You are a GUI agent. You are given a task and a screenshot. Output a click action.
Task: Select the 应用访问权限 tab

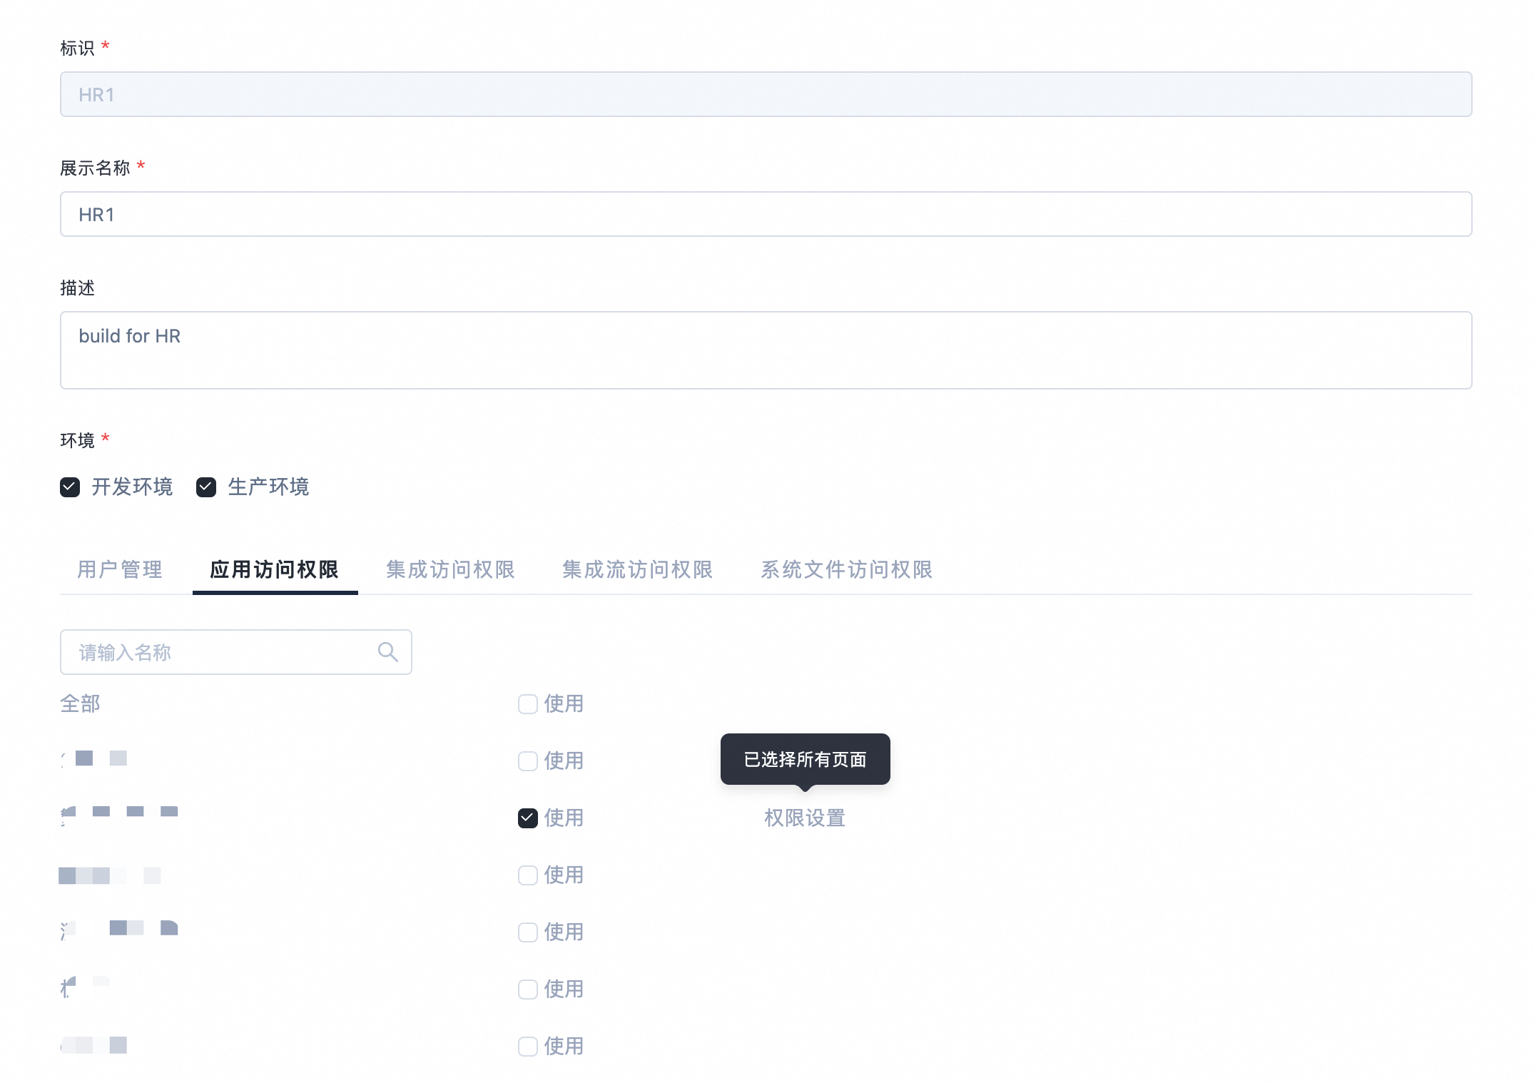(274, 569)
